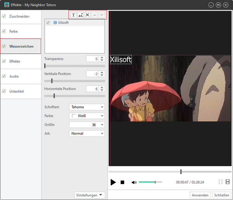Toggle the Zuschneiden checkbox
Viewport: 233px width, 200px height.
tap(4, 16)
